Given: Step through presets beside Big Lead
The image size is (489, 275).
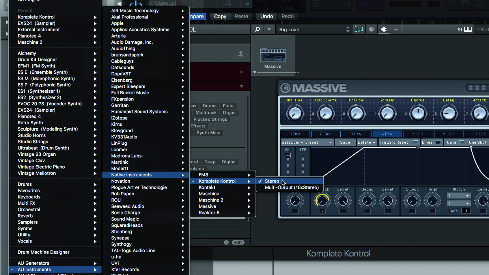Looking at the screenshot, I should coord(347,30).
